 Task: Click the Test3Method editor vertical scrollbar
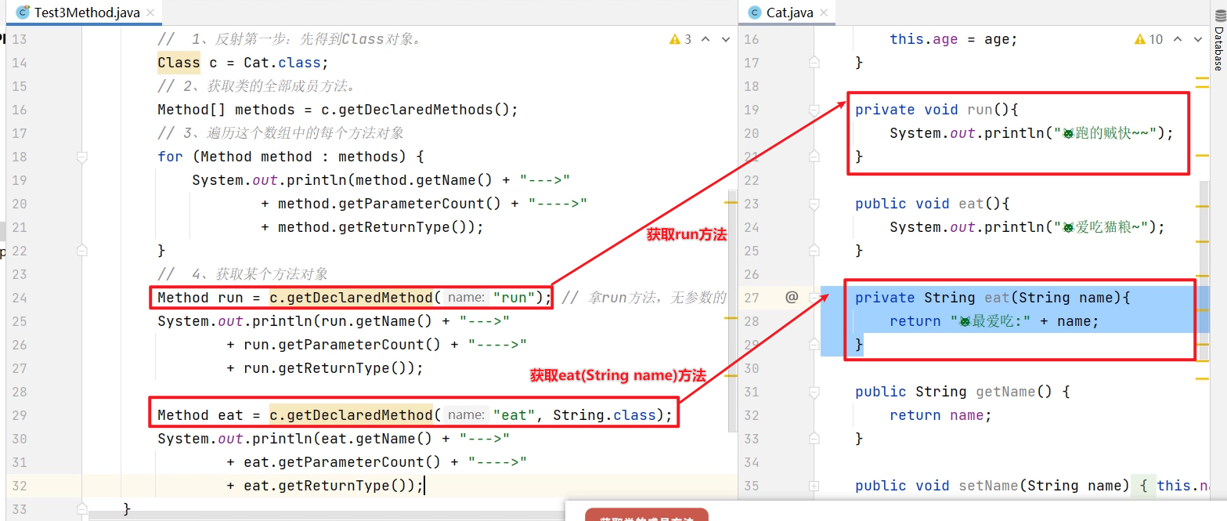coord(731,313)
